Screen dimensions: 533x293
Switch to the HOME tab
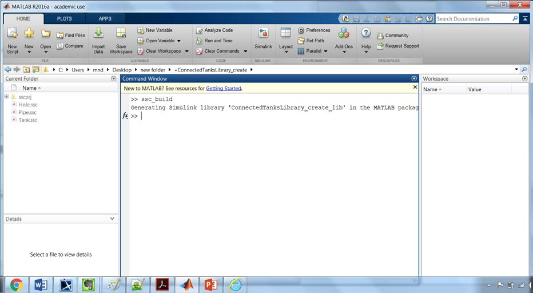tap(23, 19)
